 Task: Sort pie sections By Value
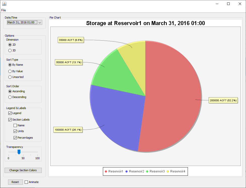(10, 71)
